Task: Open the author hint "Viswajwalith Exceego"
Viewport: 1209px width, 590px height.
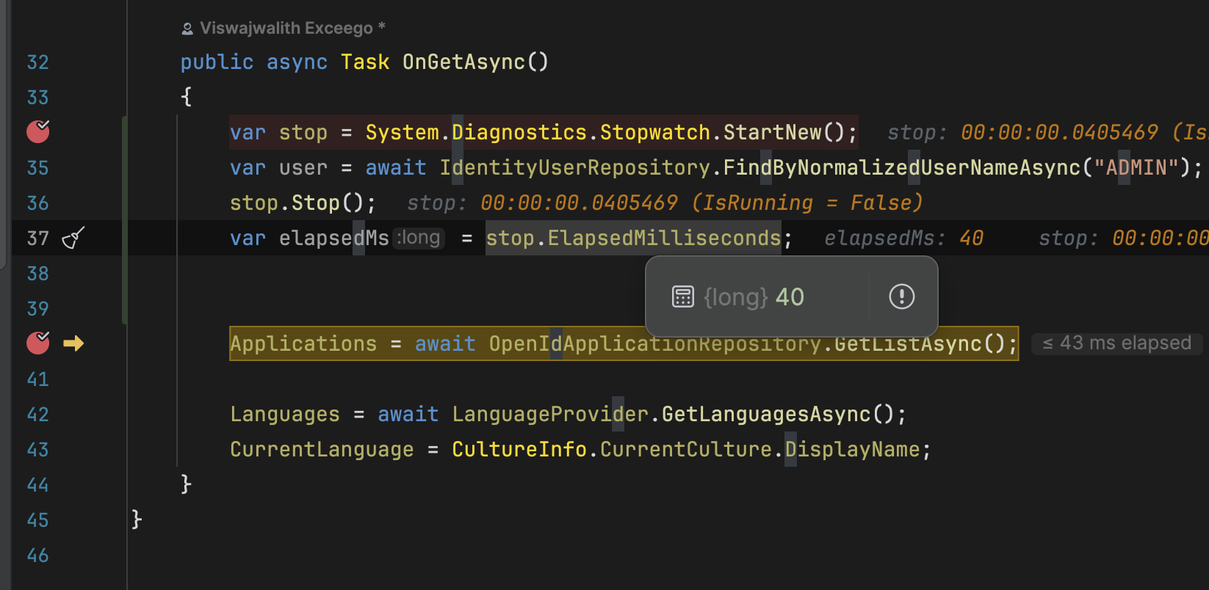Action: pos(286,29)
